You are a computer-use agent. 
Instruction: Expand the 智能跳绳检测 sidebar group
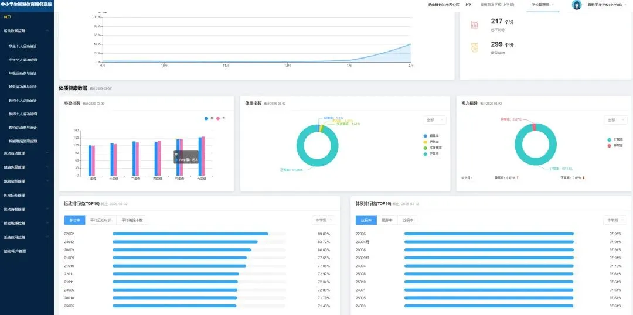click(x=26, y=223)
